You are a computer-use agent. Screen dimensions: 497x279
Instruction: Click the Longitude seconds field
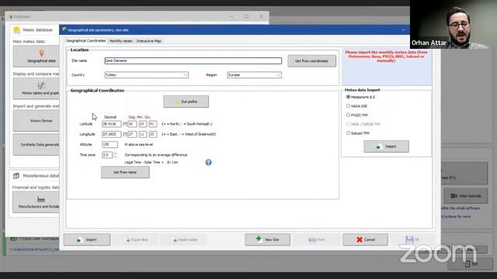point(153,134)
